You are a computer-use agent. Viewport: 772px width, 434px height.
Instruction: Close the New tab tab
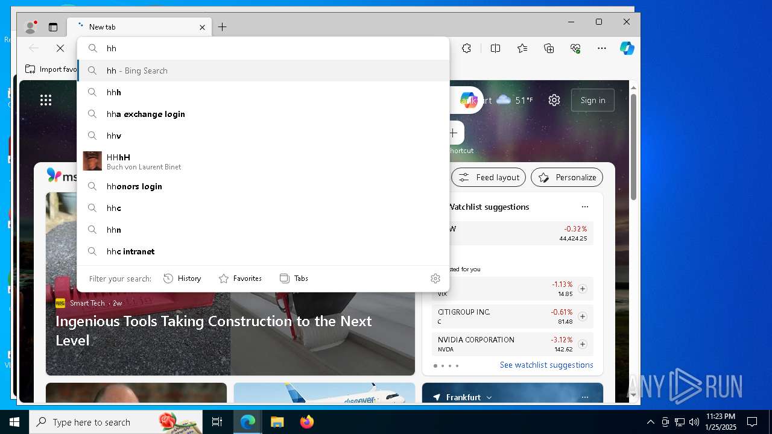tap(202, 27)
